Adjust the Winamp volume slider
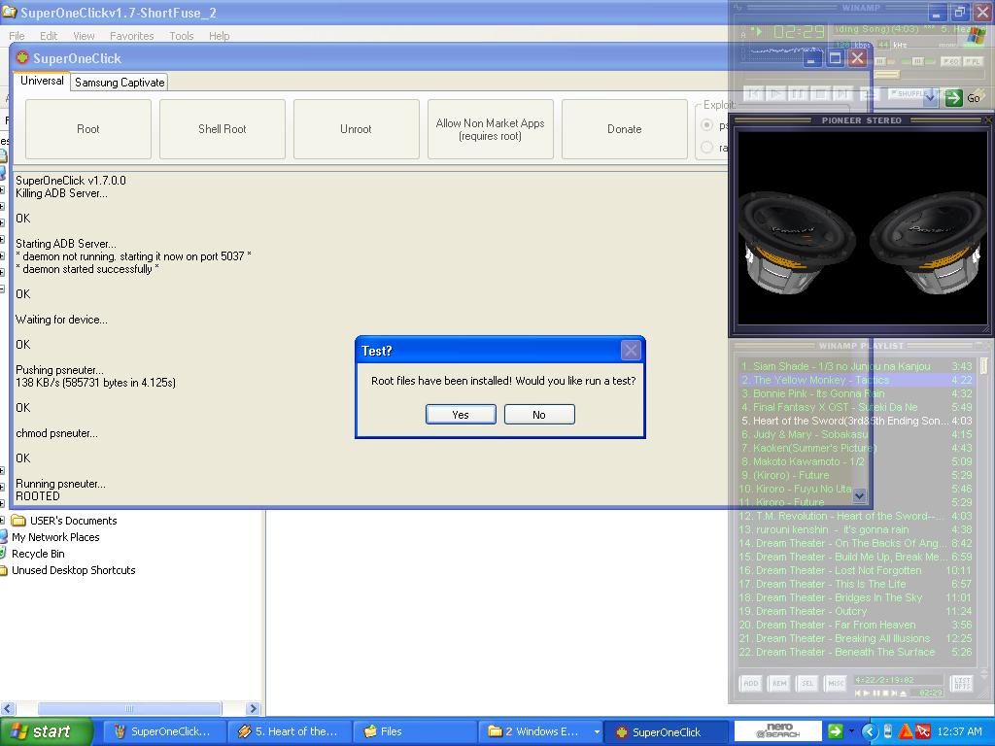995x746 pixels. (x=880, y=61)
